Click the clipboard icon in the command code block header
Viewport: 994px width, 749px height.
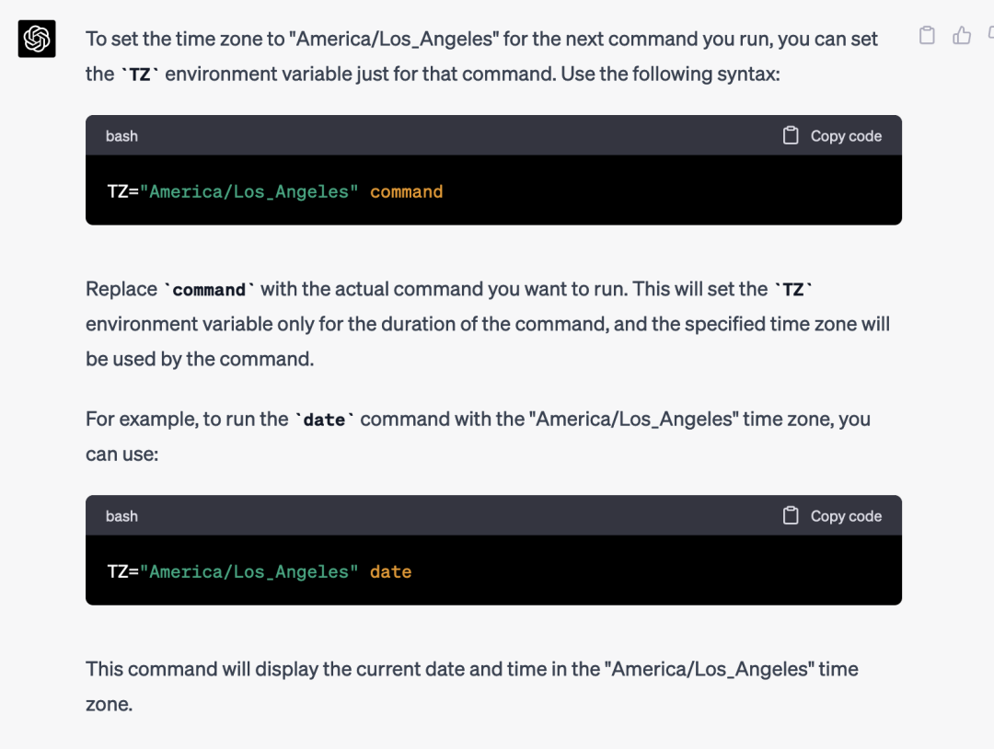(791, 135)
